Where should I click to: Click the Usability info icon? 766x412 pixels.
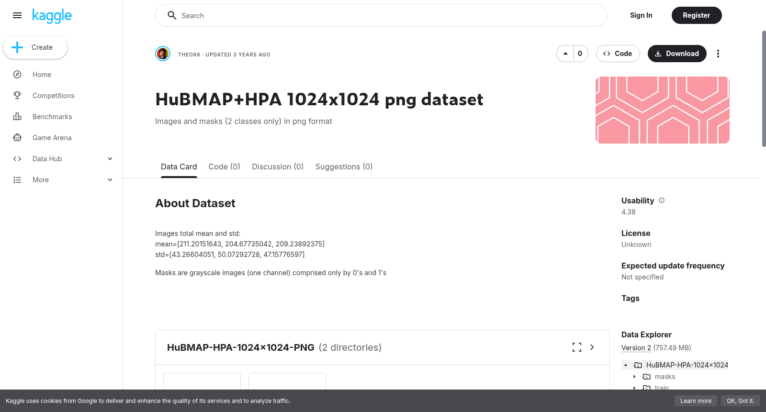coord(662,200)
